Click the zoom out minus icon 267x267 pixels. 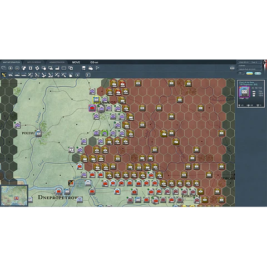[x=17, y=68]
